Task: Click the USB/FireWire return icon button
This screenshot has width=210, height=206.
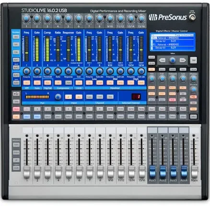Action: (x=16, y=94)
